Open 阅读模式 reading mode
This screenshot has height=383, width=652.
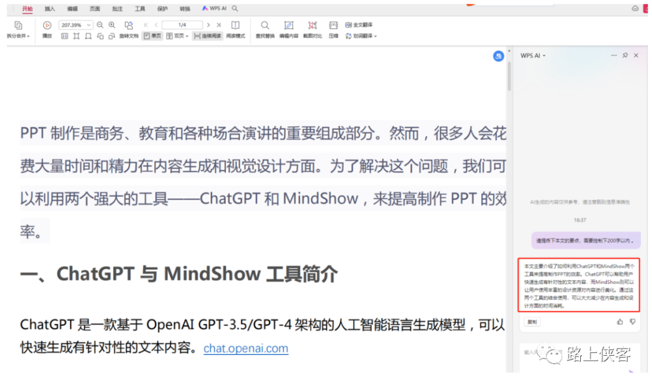[x=235, y=30]
